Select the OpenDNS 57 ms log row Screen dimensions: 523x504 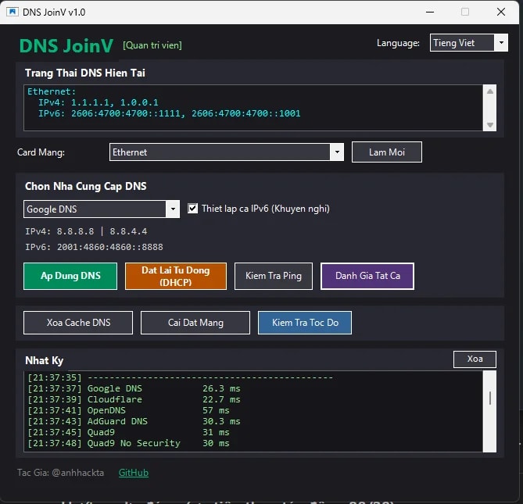(129, 410)
